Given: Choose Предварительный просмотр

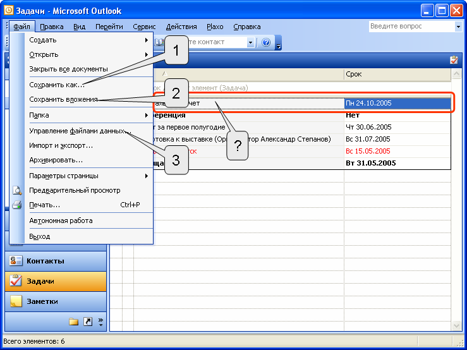Looking at the screenshot, I should pos(88,191).
